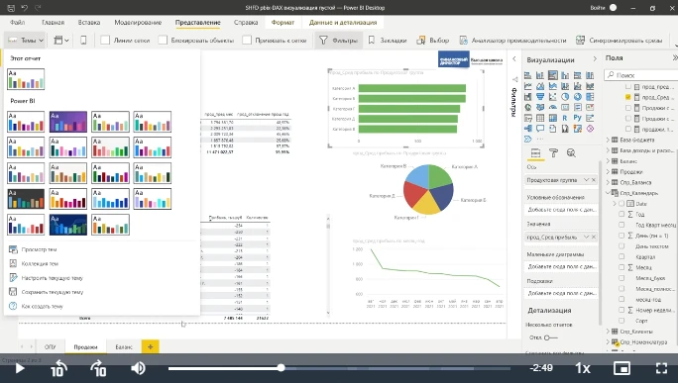Open the Темы dropdown button
Image resolution: width=678 pixels, height=383 pixels.
(26, 41)
